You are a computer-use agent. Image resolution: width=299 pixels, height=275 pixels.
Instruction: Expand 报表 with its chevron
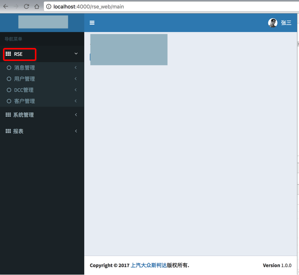click(76, 131)
